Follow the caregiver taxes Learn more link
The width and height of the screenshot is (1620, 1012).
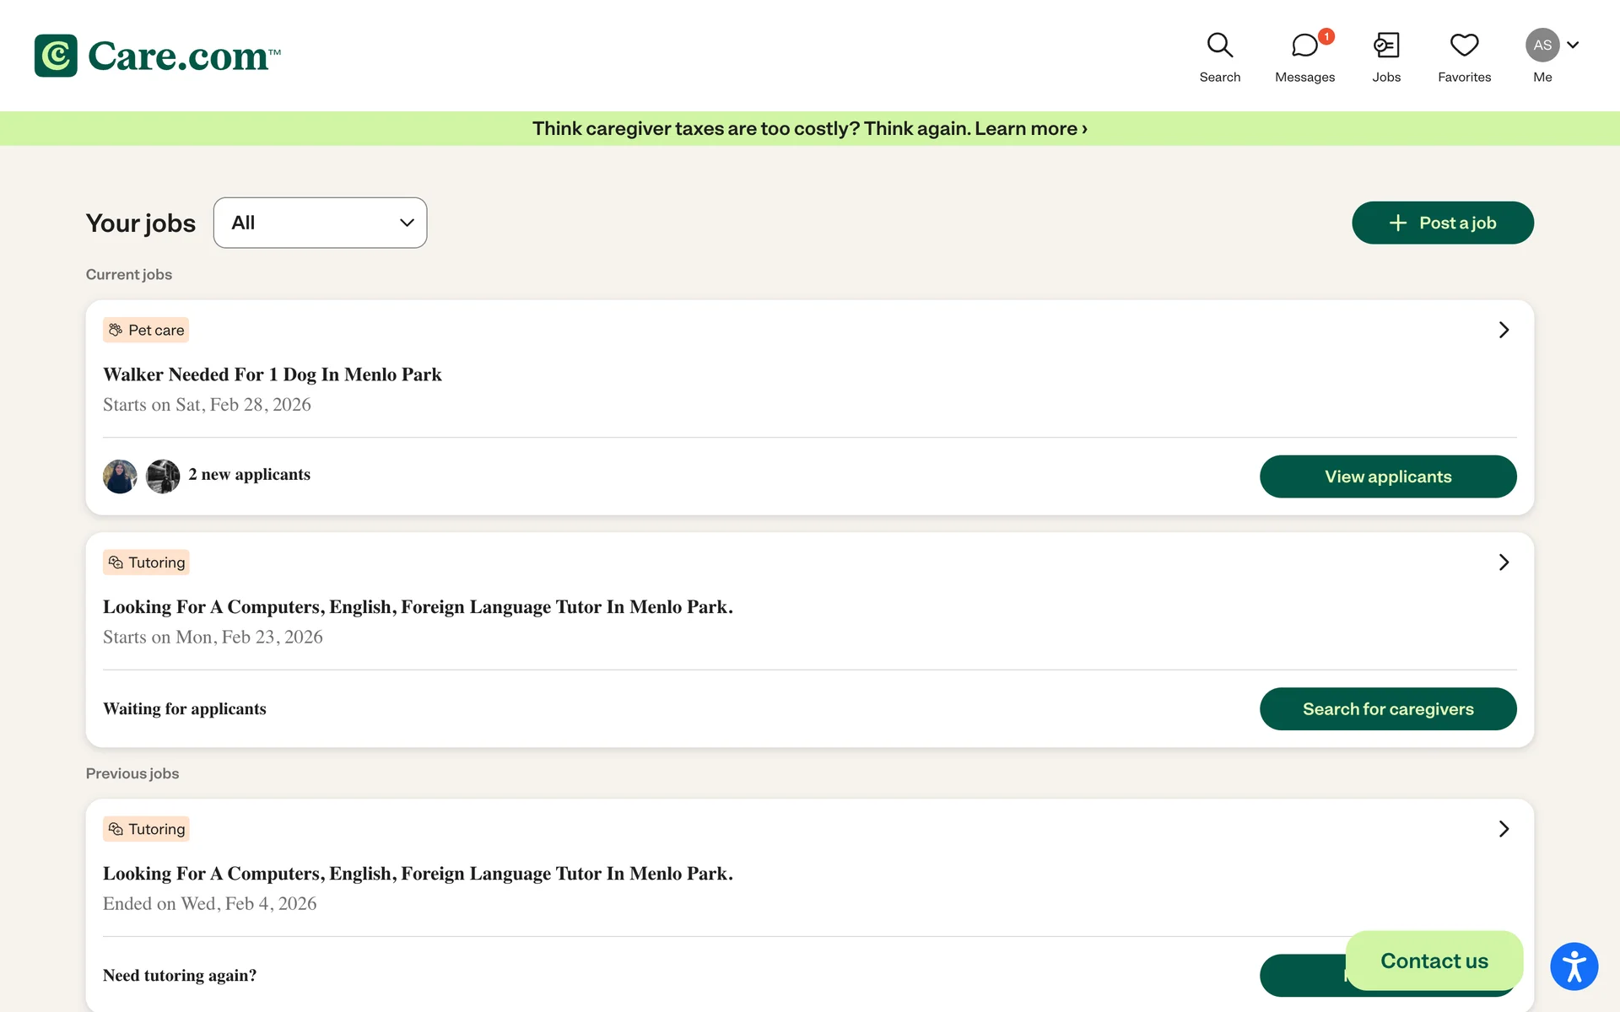pos(1030,129)
